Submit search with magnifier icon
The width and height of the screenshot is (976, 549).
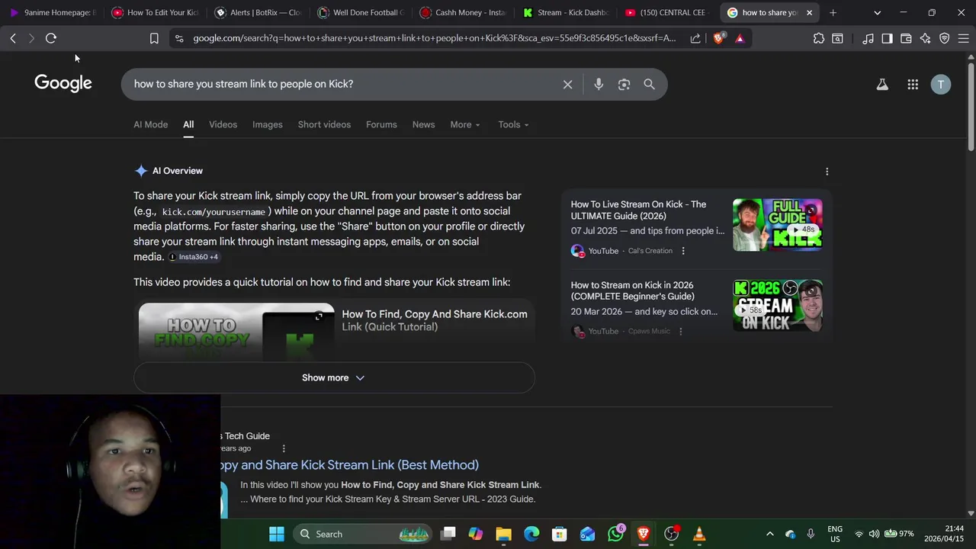650,85
